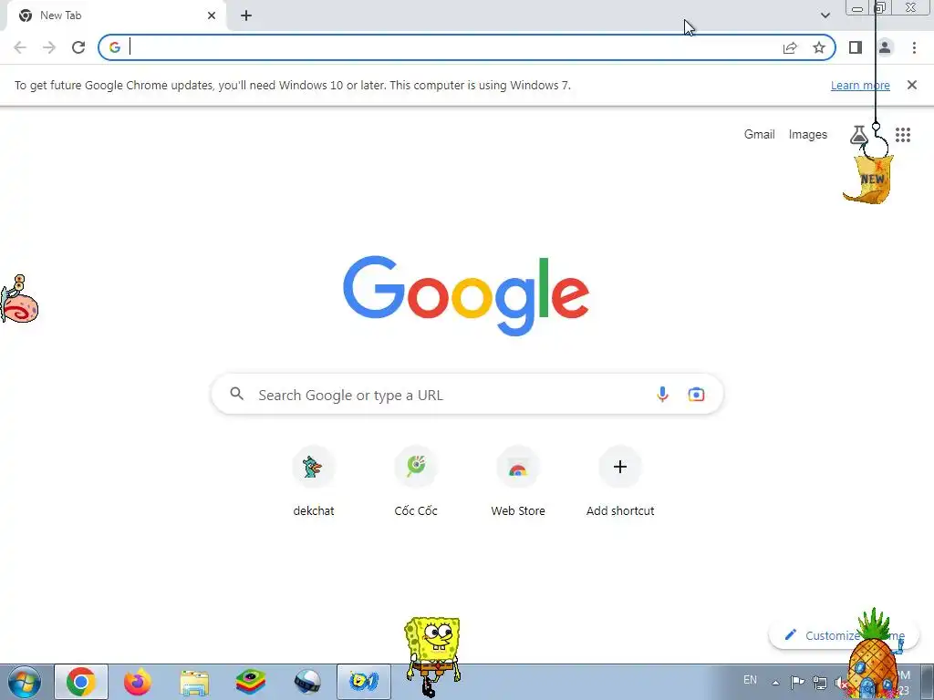Click the Chrome taskbar icon
Screen dimensions: 934x700
pos(81,682)
